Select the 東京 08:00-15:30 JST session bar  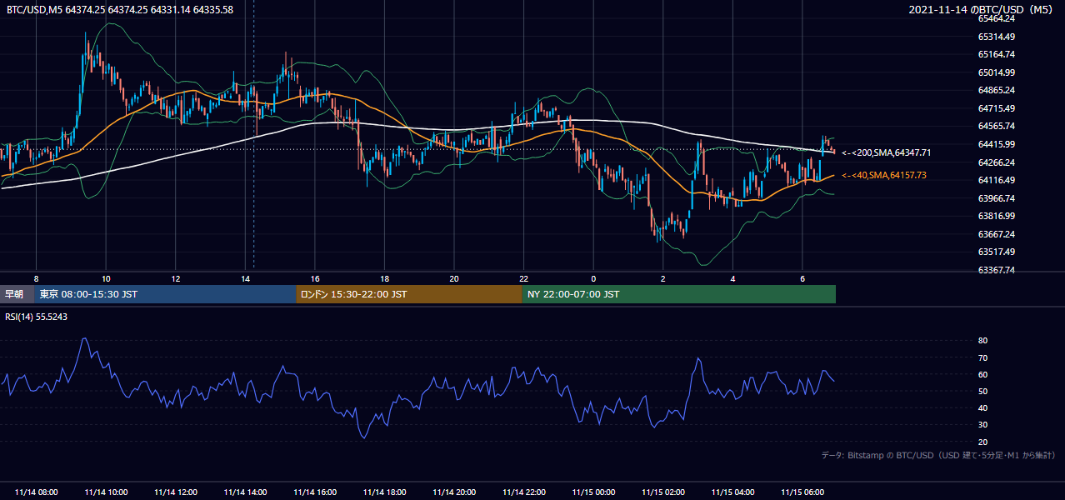pyautogui.click(x=165, y=294)
